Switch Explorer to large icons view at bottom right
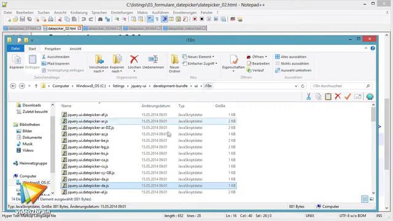 [x=372, y=199]
